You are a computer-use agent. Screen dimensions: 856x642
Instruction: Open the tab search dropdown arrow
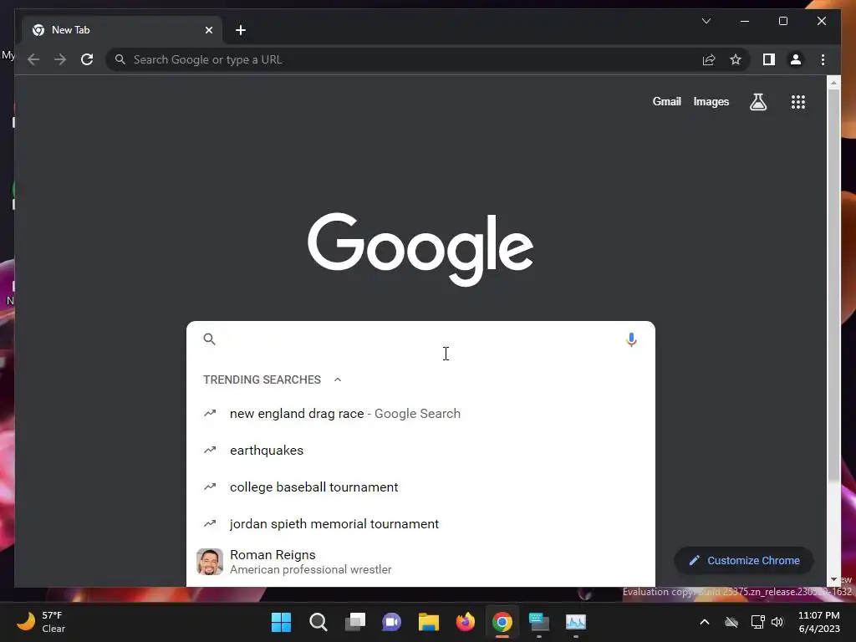(x=706, y=21)
